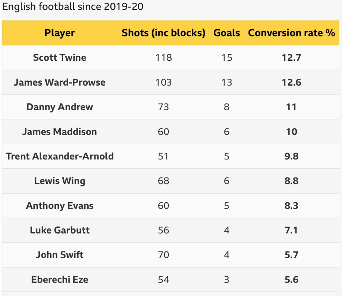Select the Scott Twine player name
This screenshot has width=346, height=296.
tap(59, 57)
